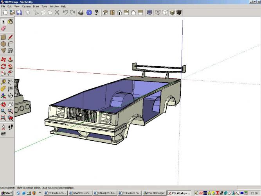Choose the Pan hand tool
The image size is (261, 196).
click(x=11, y=105)
